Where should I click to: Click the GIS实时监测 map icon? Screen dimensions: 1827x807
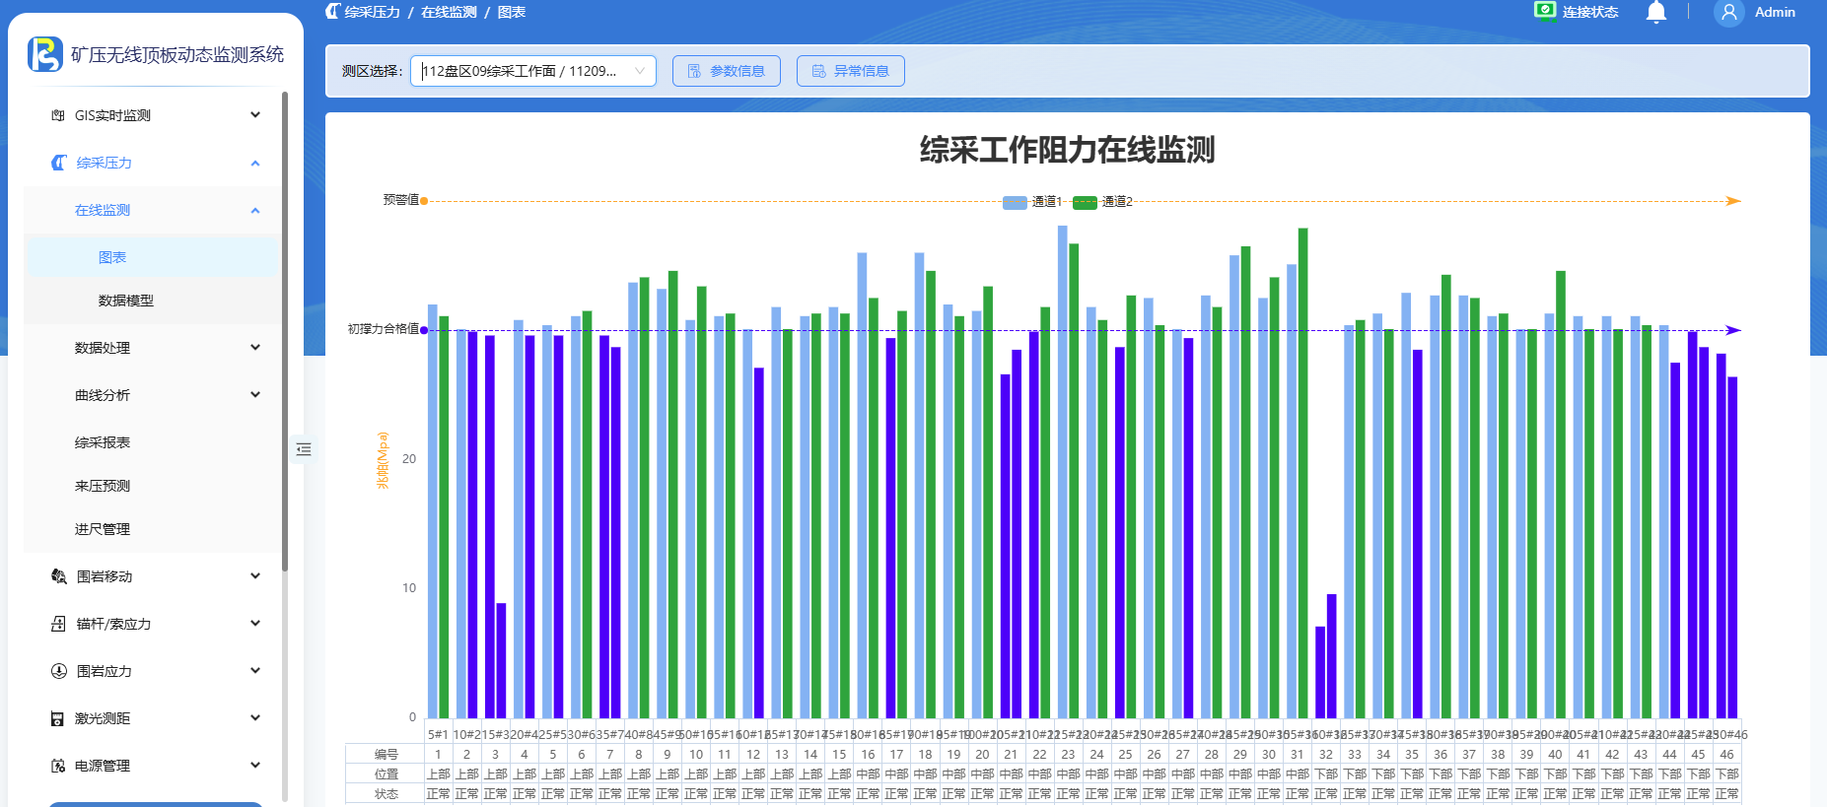[x=58, y=115]
